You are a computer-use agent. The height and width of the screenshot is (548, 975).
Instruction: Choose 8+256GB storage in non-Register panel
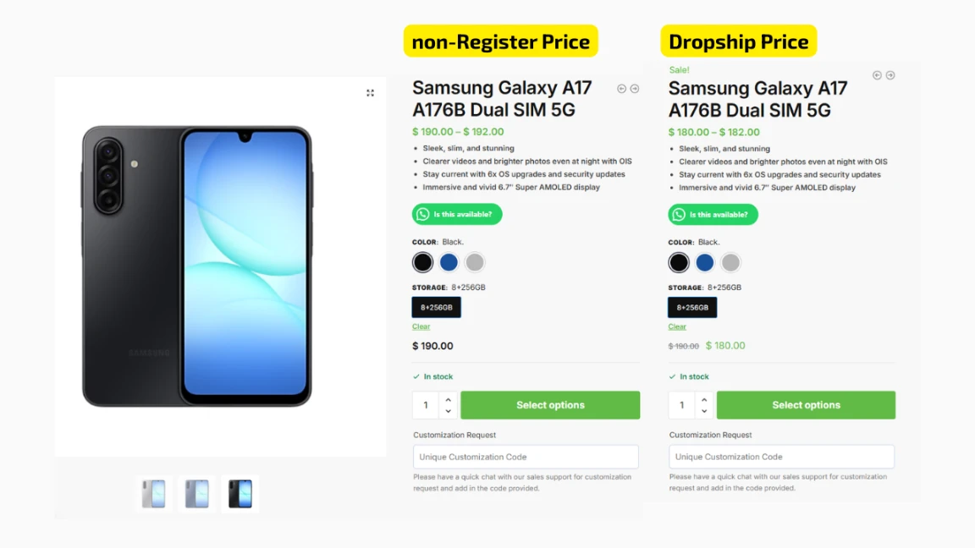[x=437, y=307]
